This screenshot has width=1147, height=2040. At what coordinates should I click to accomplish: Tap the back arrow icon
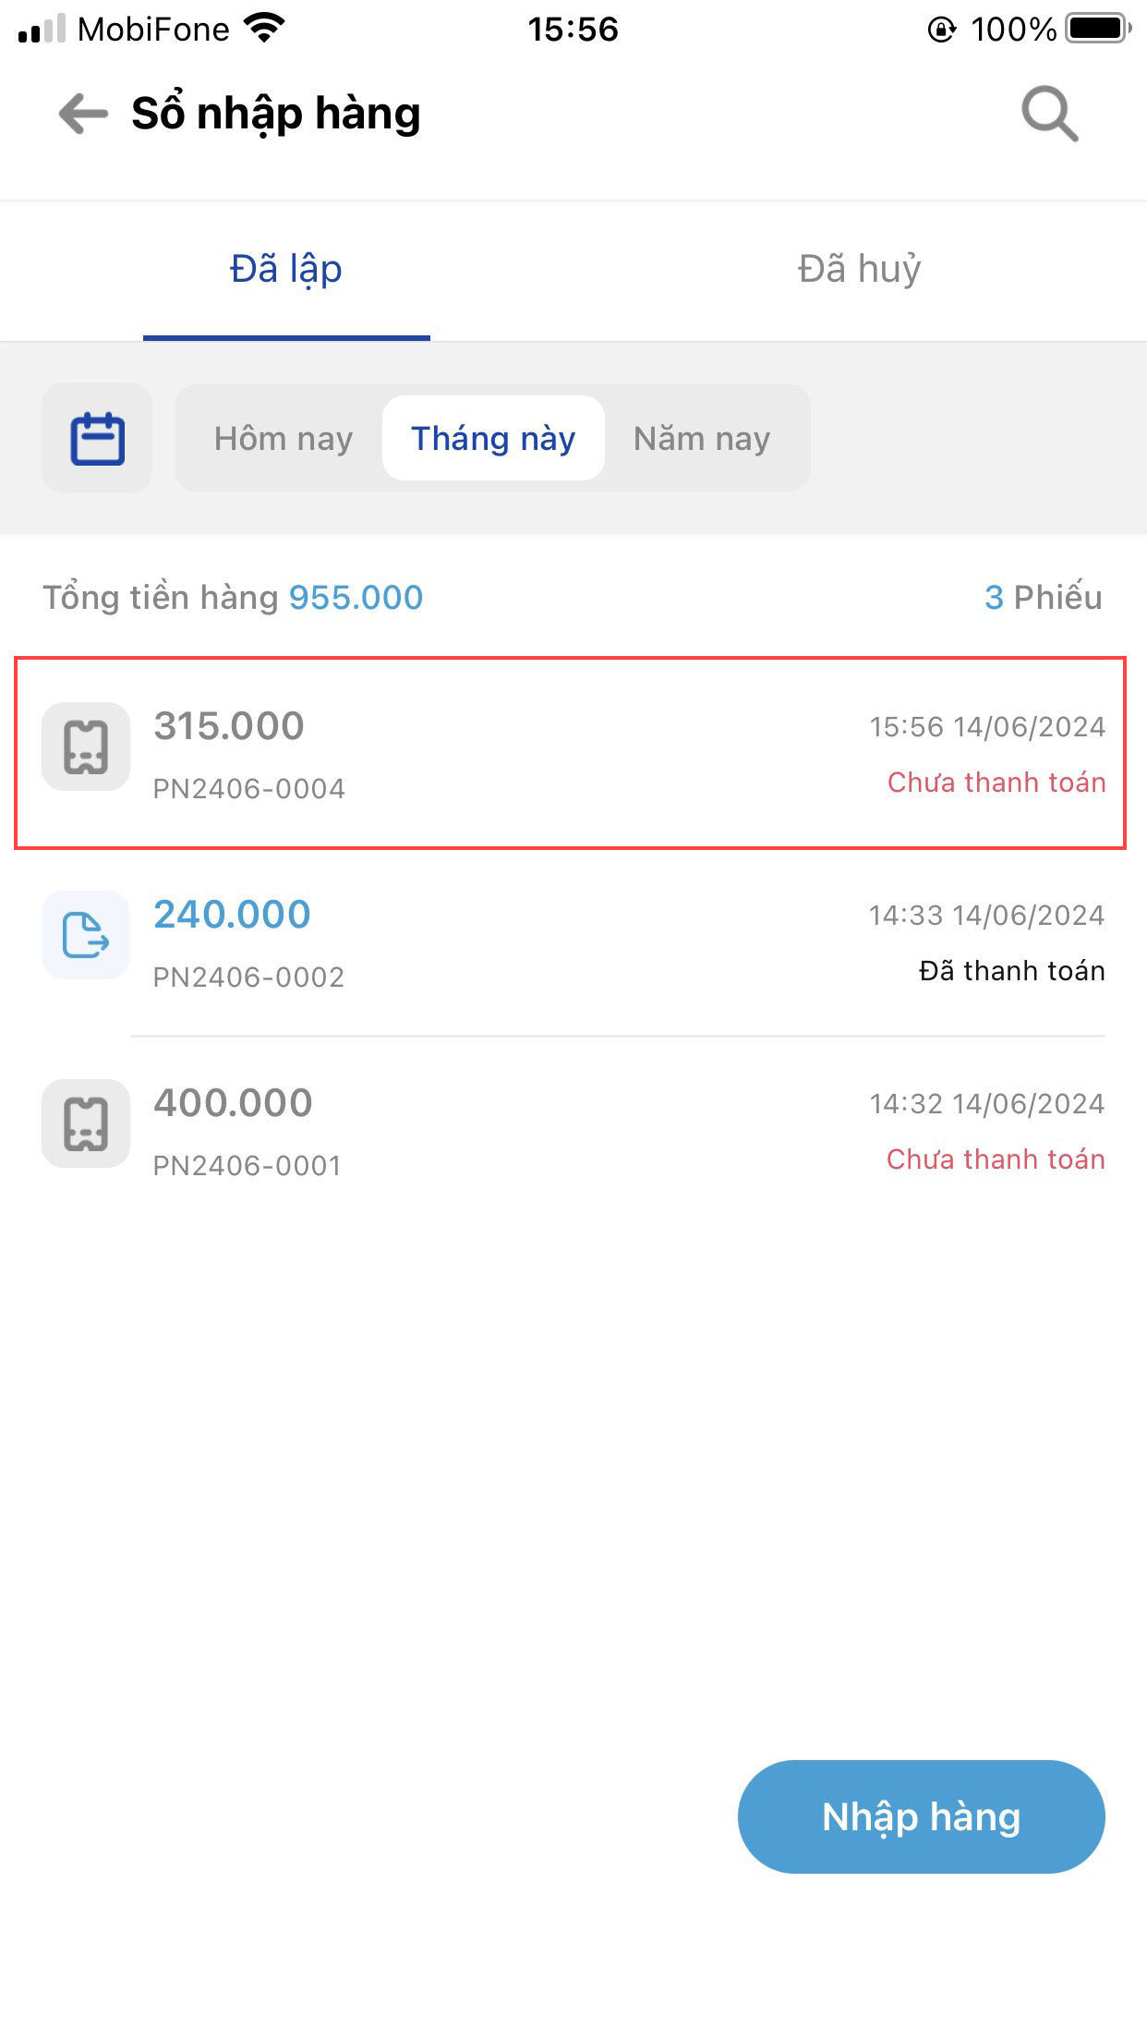tap(83, 115)
